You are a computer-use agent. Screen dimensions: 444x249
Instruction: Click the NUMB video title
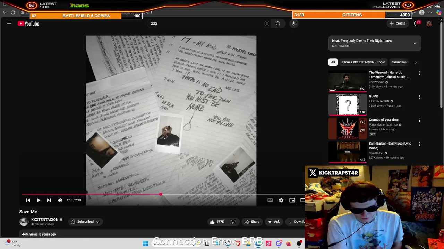374,96
